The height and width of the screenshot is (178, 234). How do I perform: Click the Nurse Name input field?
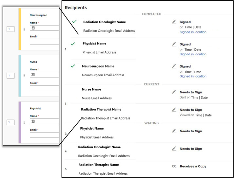[44, 75]
